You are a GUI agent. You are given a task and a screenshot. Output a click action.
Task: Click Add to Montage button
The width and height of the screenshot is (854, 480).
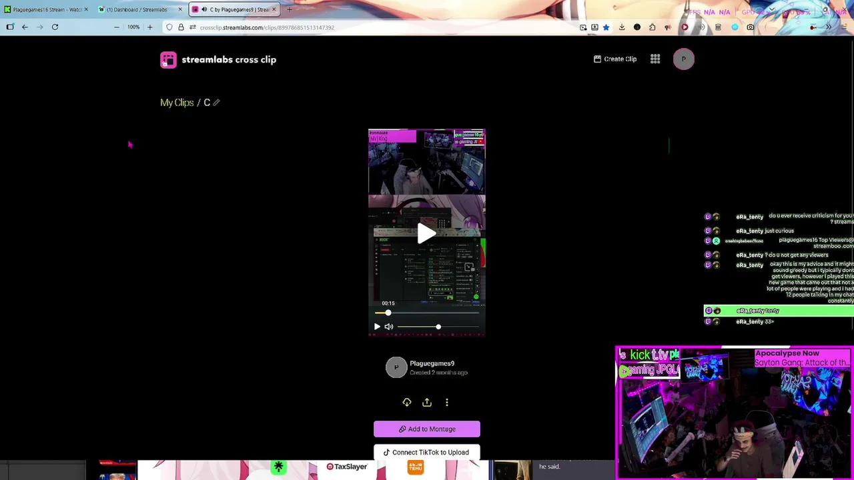tap(427, 429)
